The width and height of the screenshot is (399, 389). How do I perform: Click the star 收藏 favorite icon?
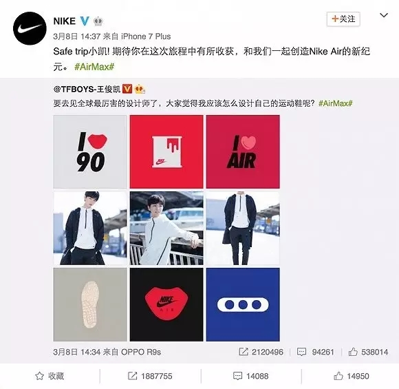pyautogui.click(x=39, y=376)
